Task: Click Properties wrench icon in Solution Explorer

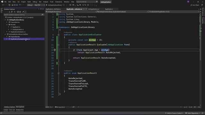Action: (x=23, y=12)
